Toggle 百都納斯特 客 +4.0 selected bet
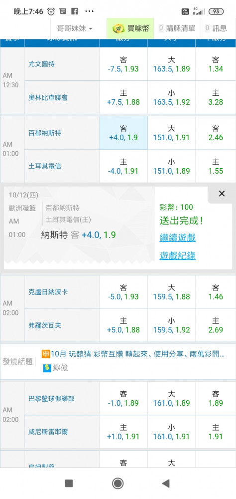This screenshot has height=499, width=236. [123, 133]
